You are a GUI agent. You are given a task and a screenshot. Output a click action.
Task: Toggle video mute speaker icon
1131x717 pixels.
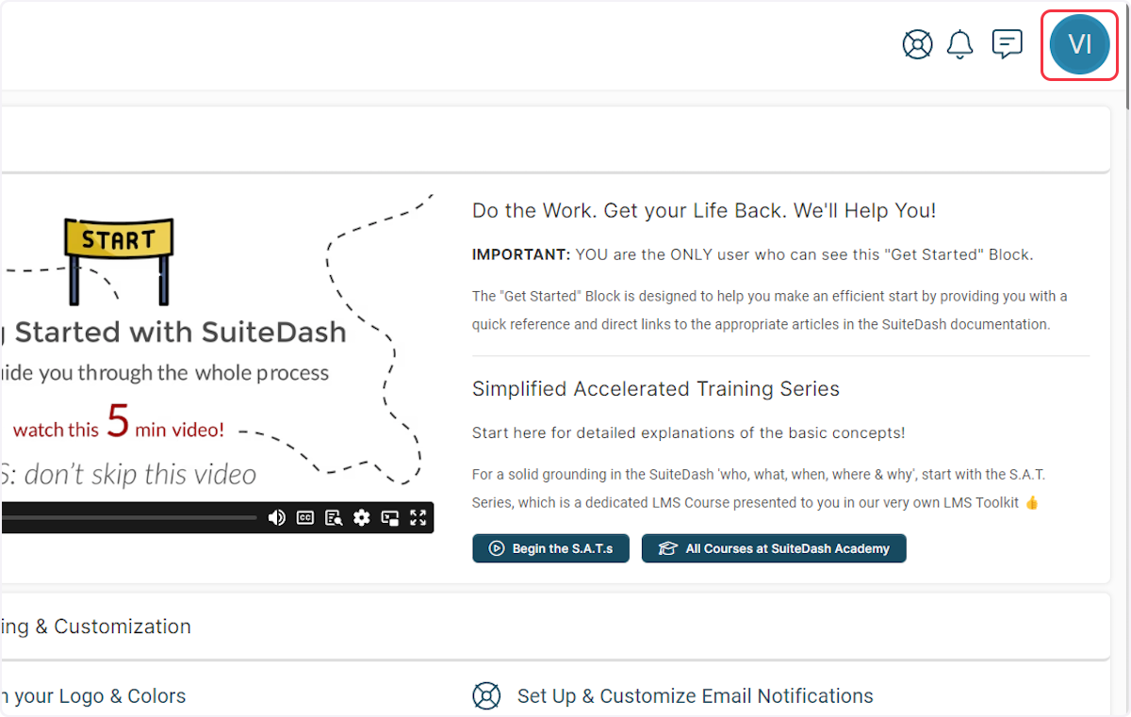tap(277, 517)
